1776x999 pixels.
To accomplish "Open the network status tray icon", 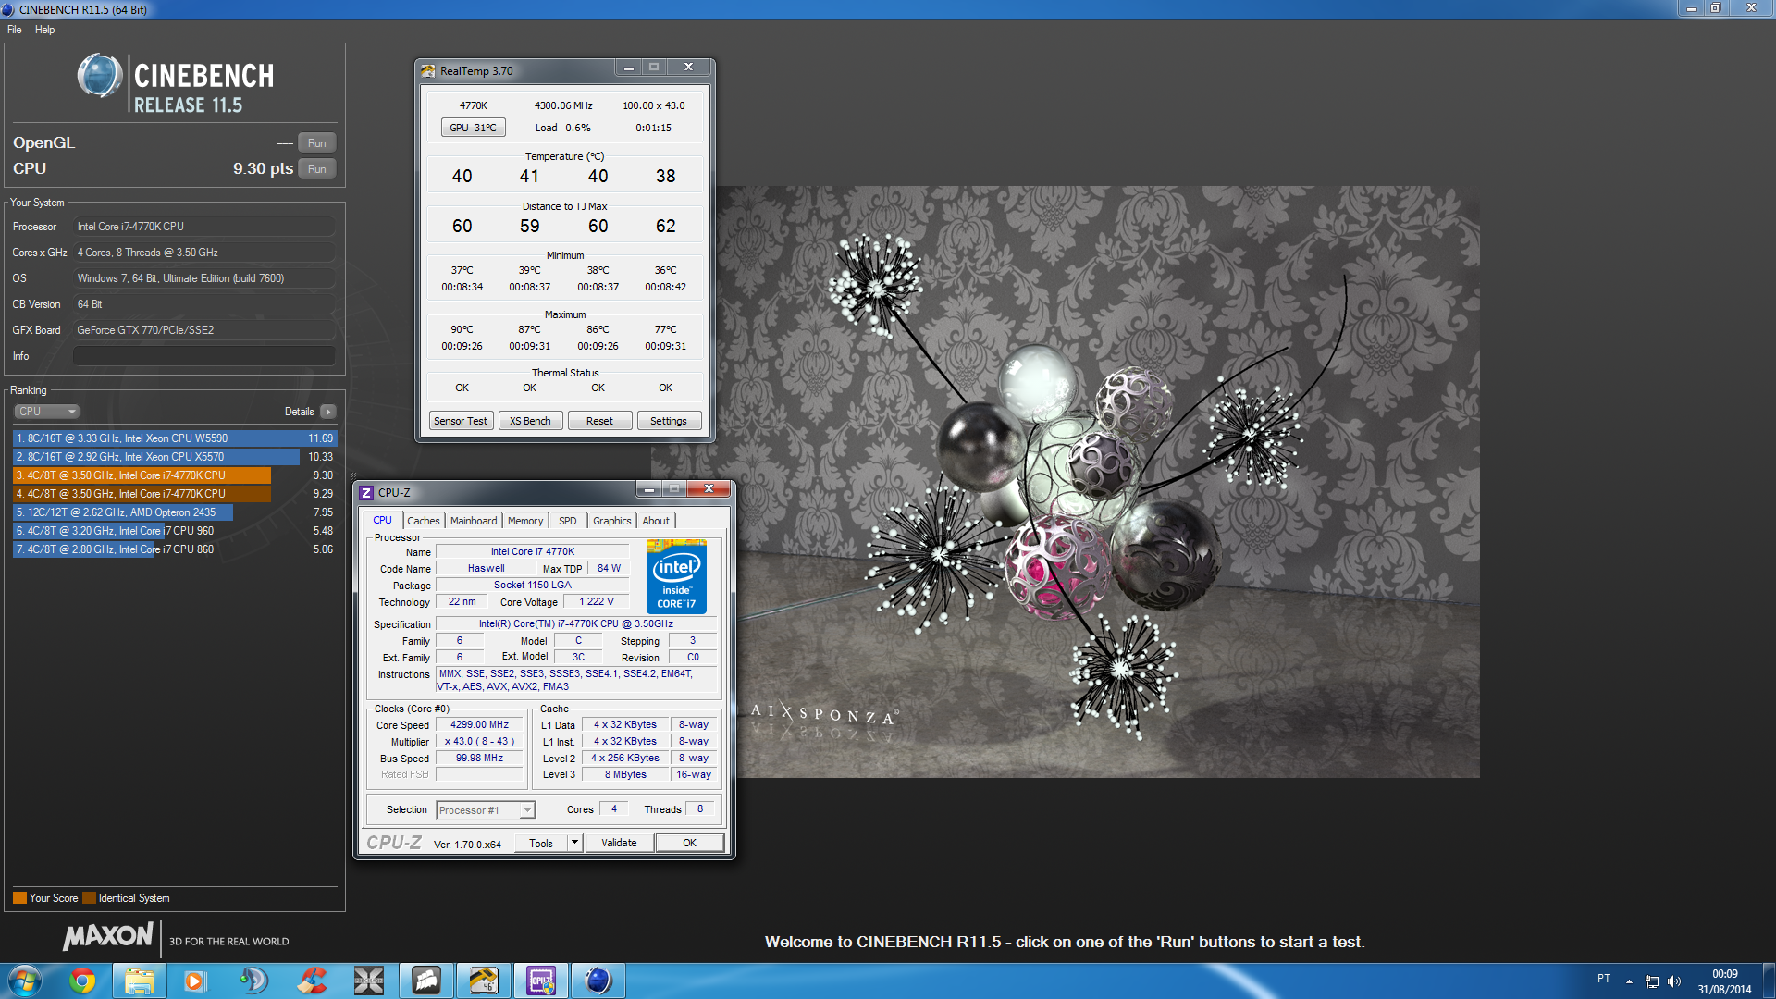I will 1652,981.
